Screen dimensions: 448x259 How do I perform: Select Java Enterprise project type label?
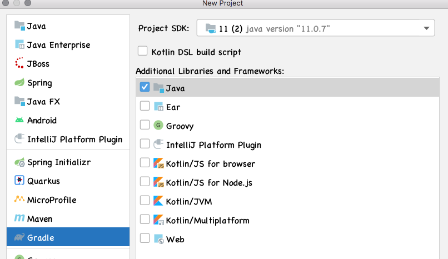click(x=58, y=45)
